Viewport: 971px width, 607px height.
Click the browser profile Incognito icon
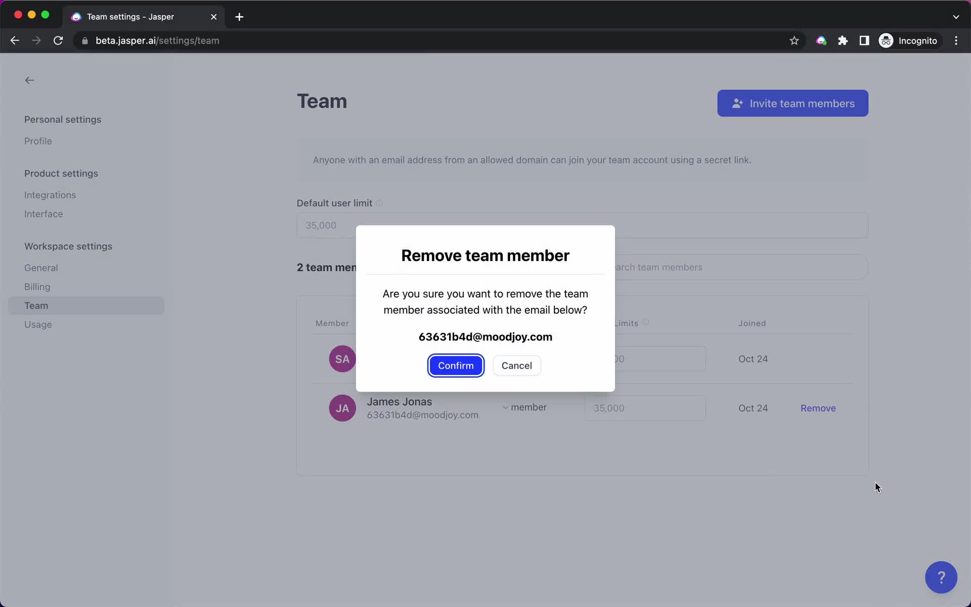[x=886, y=40]
